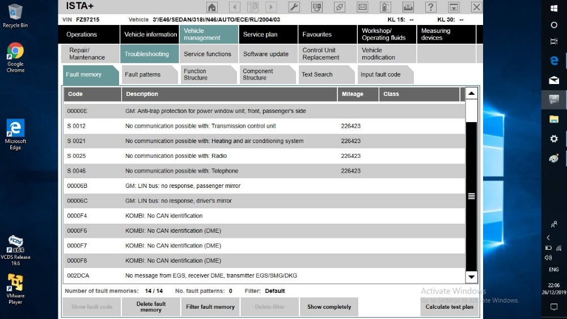Screen dimensions: 567x319
Task: Click Filter fault memory button
Action: click(210, 307)
